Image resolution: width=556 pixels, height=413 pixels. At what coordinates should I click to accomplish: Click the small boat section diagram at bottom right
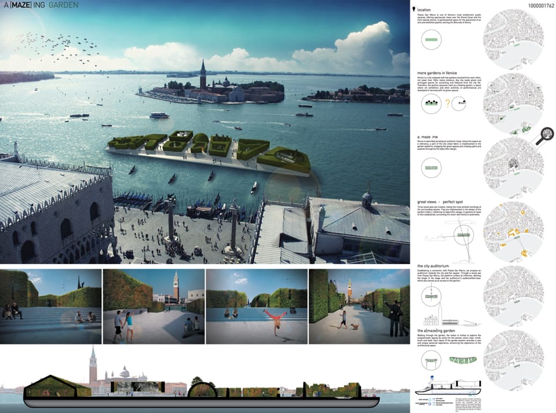pos(448,386)
